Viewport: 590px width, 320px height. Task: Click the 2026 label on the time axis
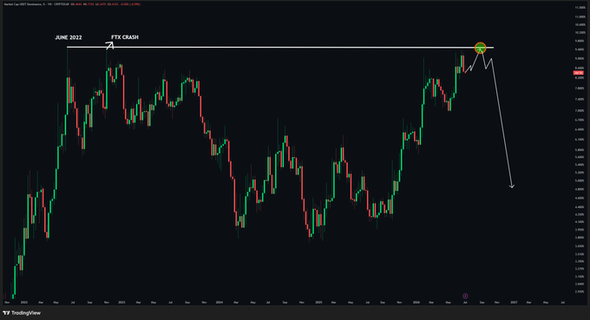coord(416,302)
